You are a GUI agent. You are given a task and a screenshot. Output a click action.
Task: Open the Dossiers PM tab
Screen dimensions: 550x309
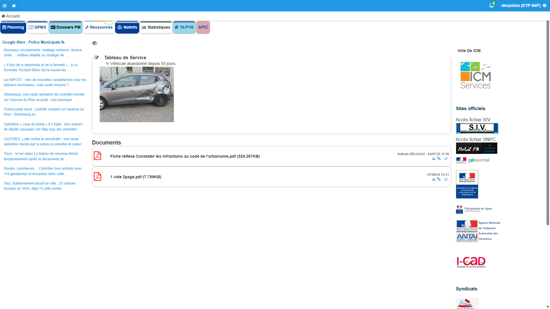tap(66, 27)
